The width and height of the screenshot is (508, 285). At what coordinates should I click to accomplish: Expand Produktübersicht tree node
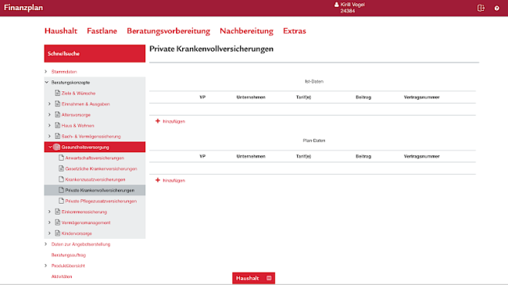(45, 265)
